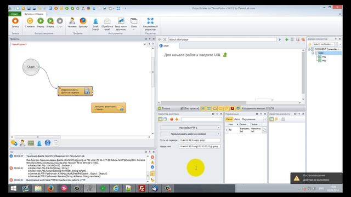This screenshot has height=197, width=351.
Task: Select the Загрузить директорию с сервера action block
Action: click(x=109, y=108)
